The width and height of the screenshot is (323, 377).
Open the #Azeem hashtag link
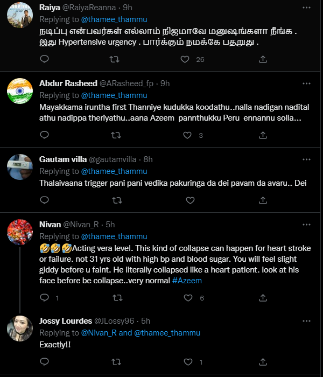pos(188,280)
